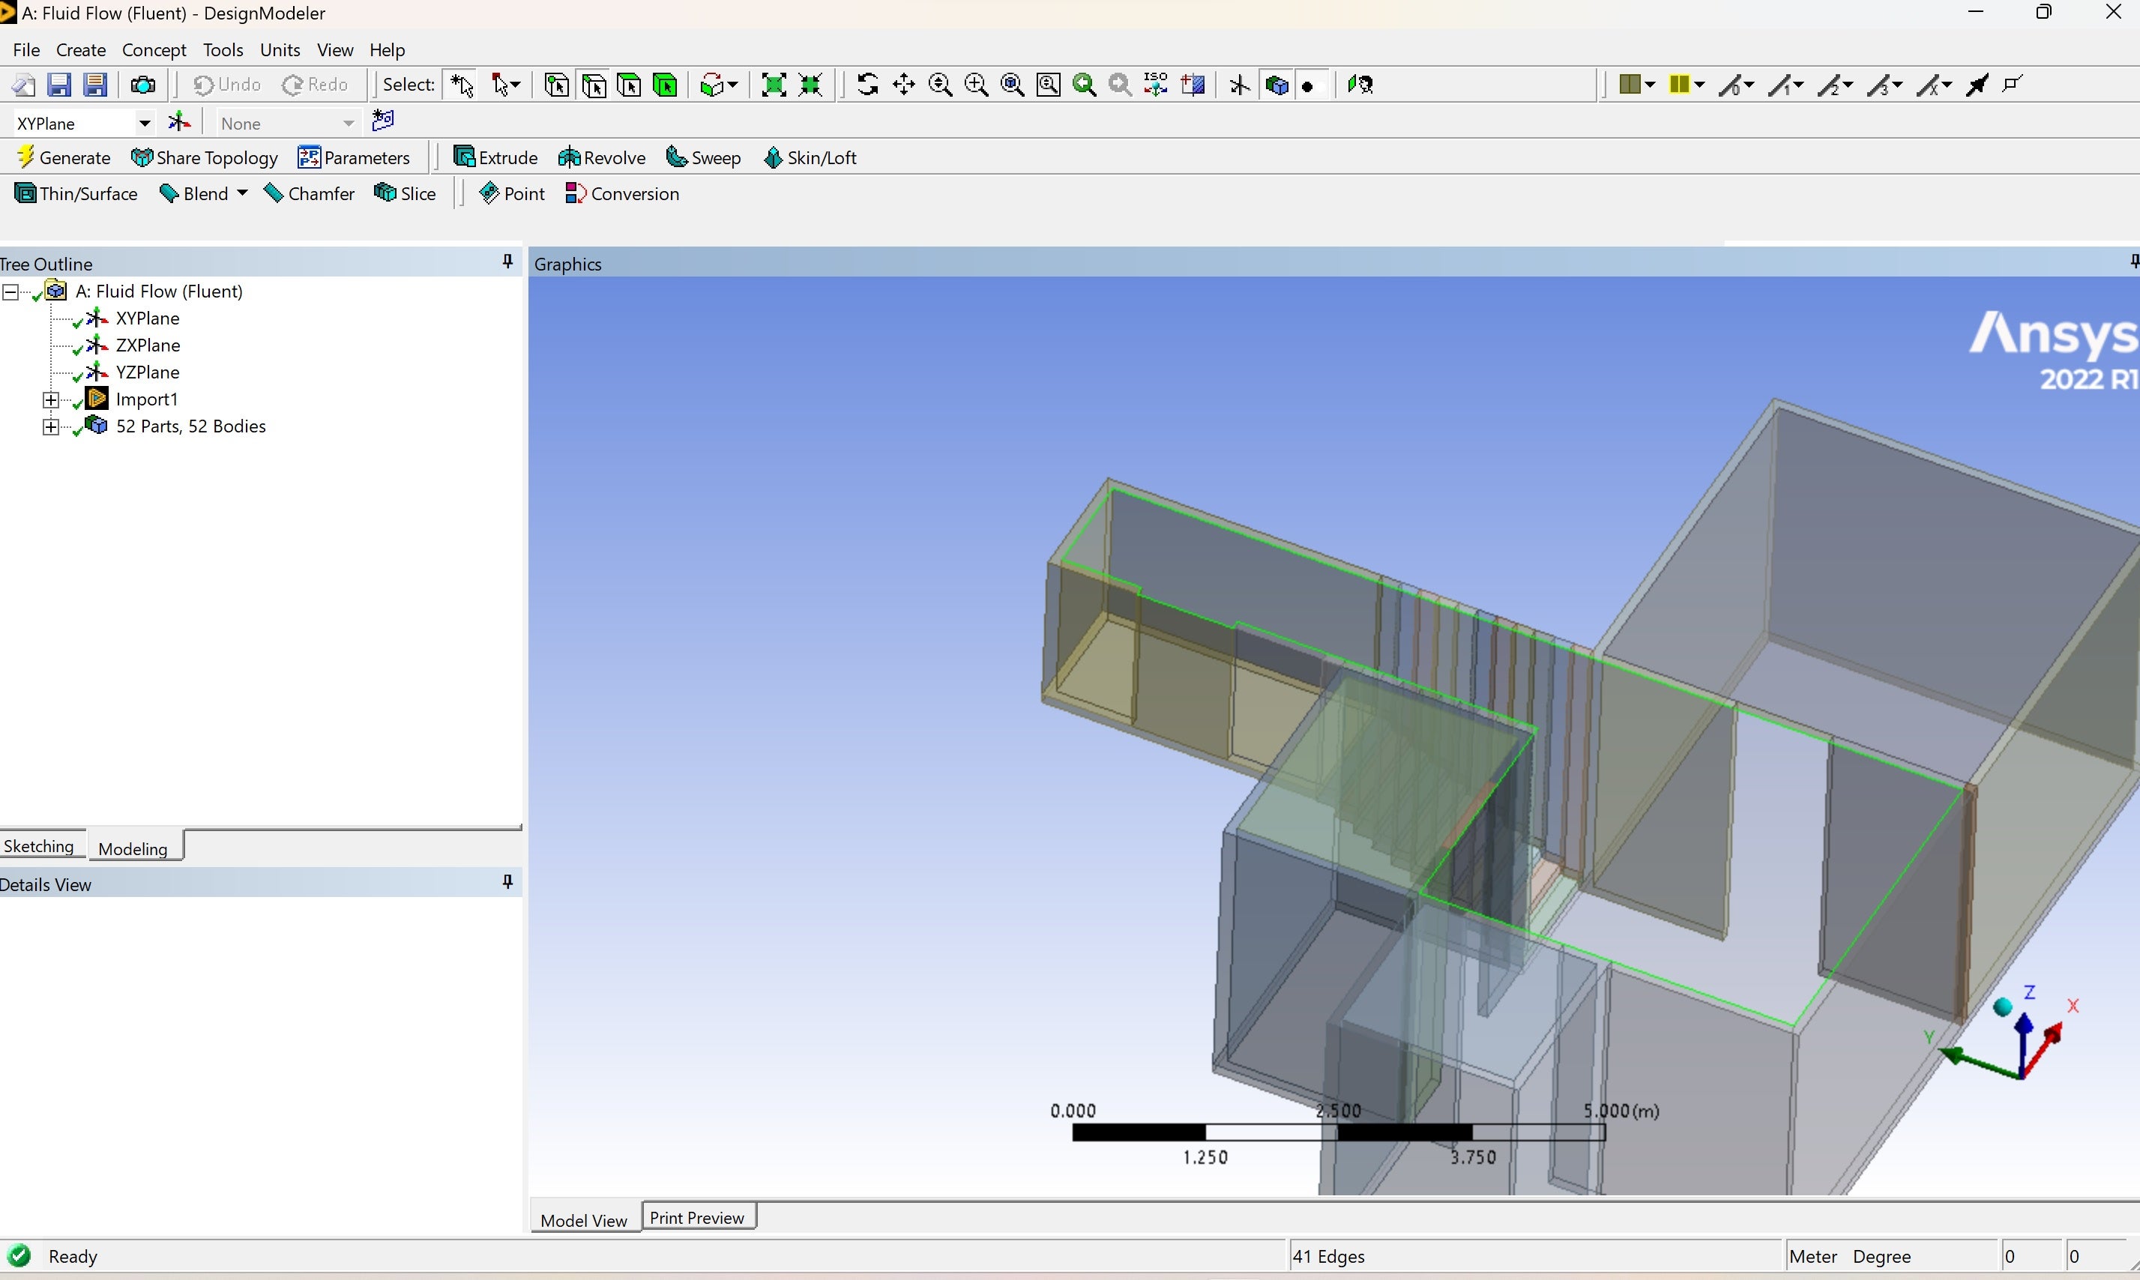Image resolution: width=2140 pixels, height=1280 pixels.
Task: Click the Rotate view icon
Action: [x=868, y=85]
